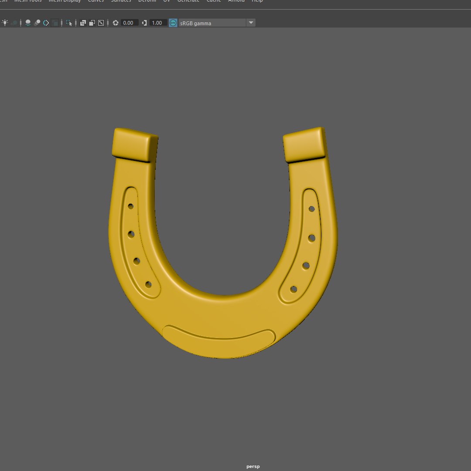
Task: Click the exposure value field 0.00
Action: (130, 23)
